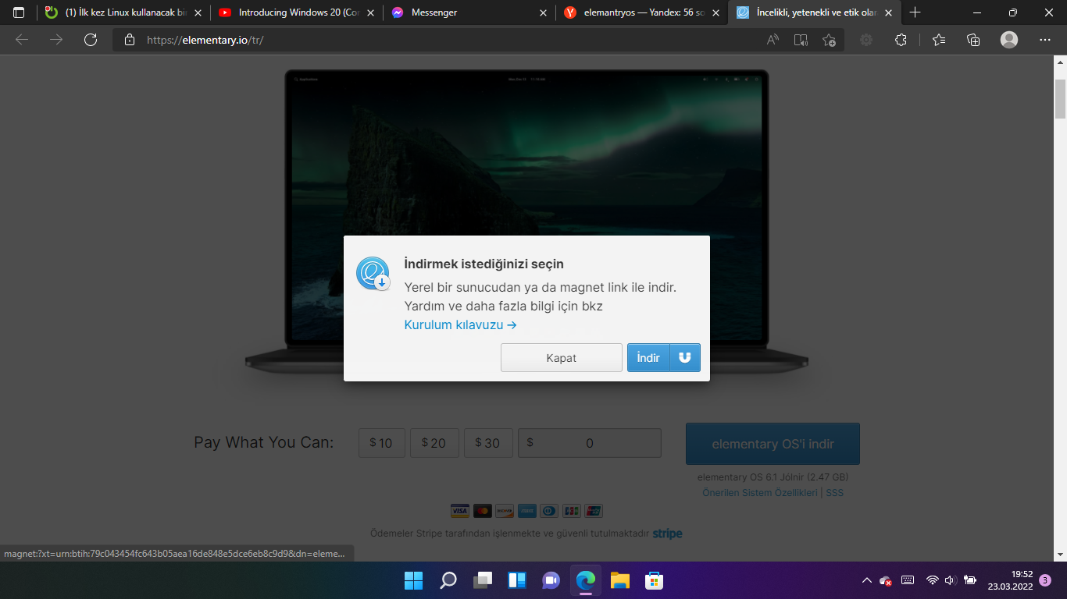Reload the elementary.io page
The image size is (1067, 599).
[x=91, y=40]
